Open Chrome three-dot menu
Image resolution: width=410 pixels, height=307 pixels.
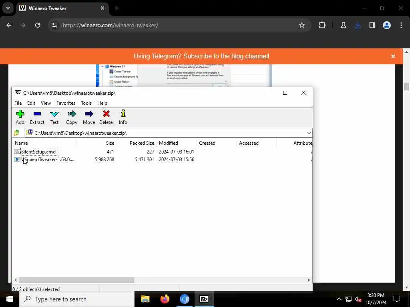401,25
